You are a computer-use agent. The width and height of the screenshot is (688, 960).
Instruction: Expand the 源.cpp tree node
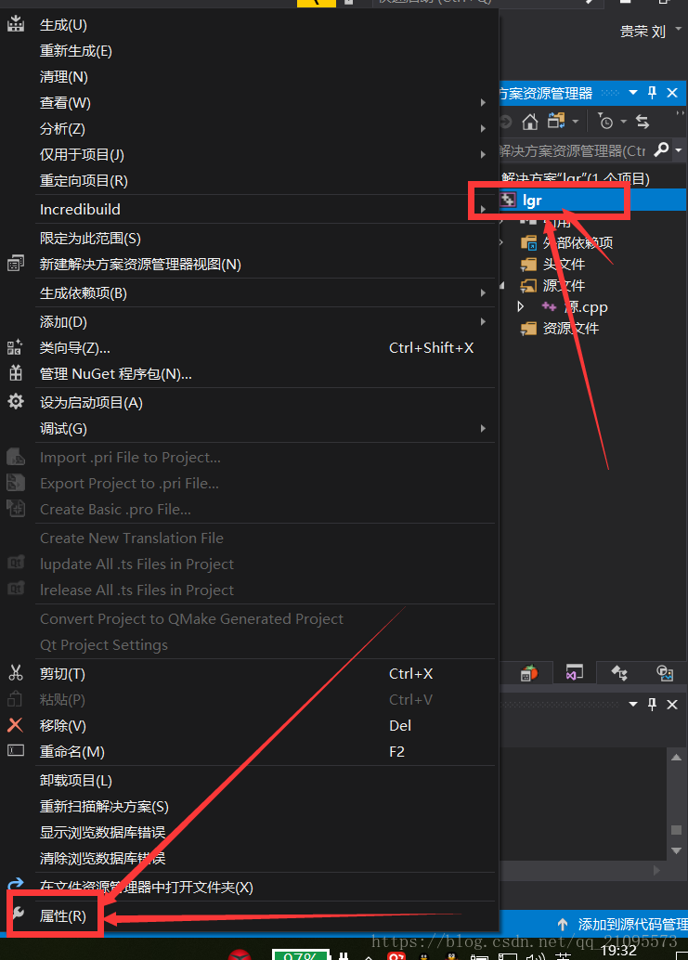[520, 306]
